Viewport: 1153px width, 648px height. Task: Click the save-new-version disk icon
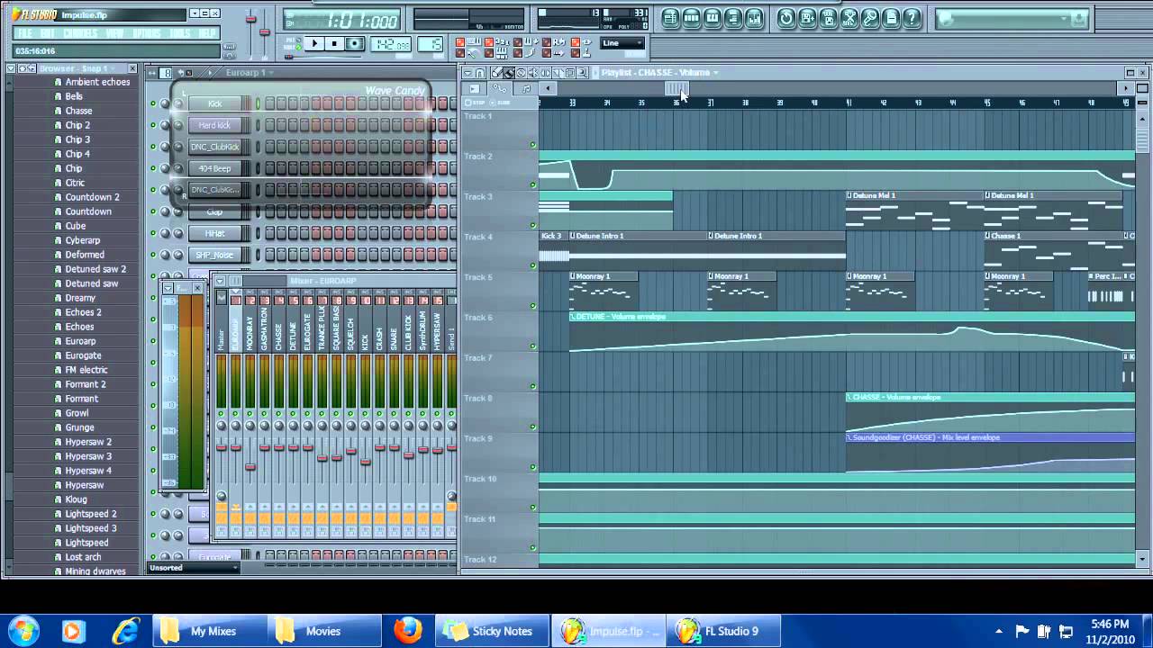(807, 18)
